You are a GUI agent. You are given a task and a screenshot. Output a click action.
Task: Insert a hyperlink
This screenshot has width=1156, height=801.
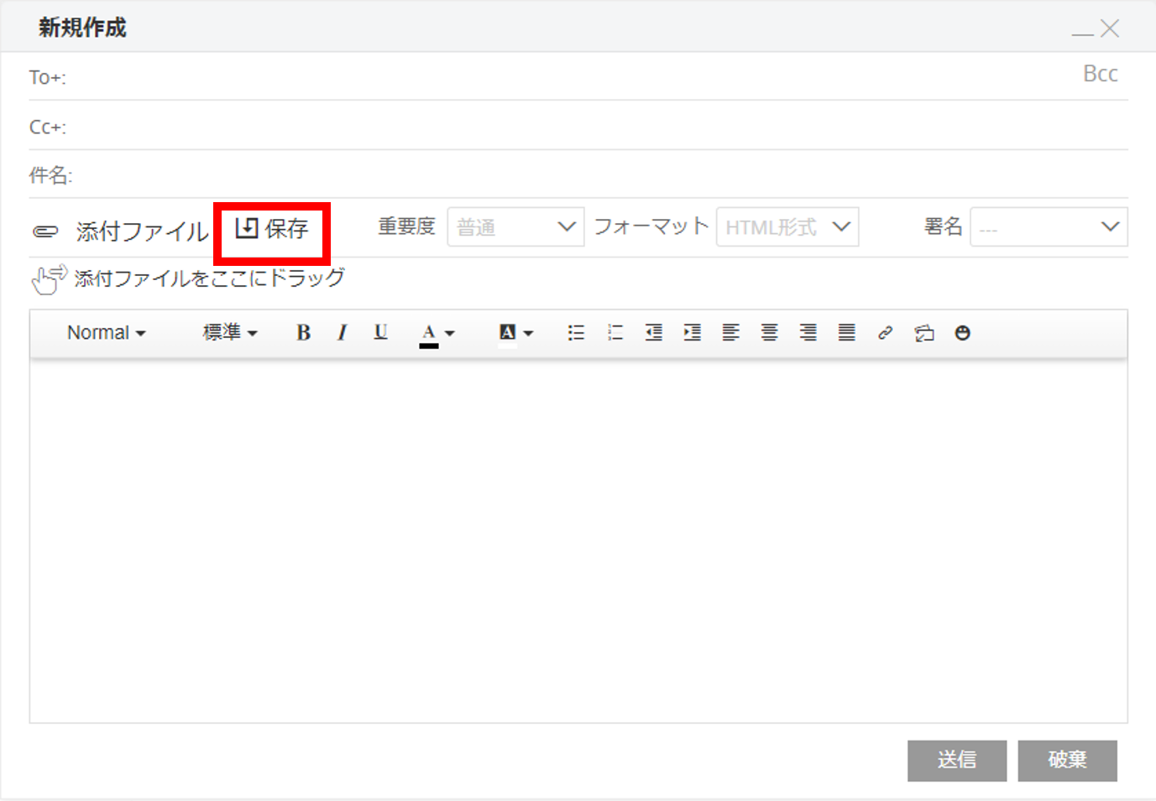[885, 333]
